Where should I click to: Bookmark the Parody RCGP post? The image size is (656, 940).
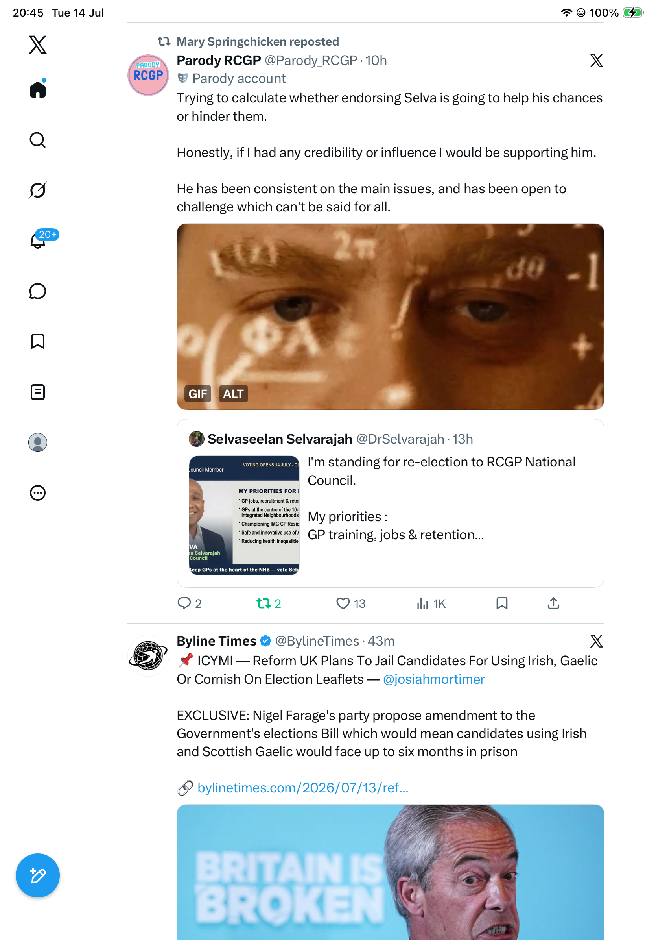tap(502, 603)
